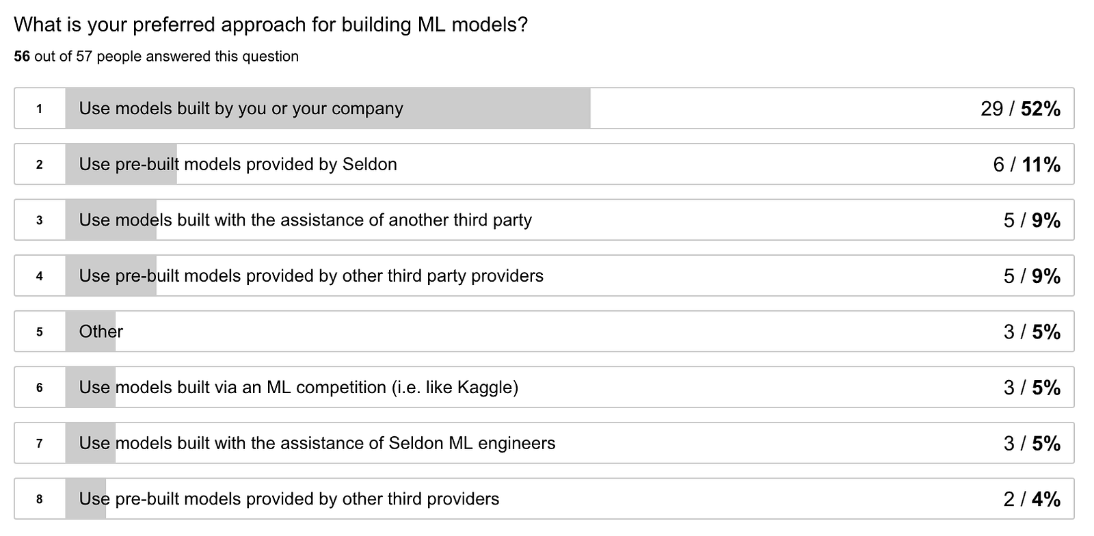Select "assistance of another third party" row label
Viewport: 1094px width, 536px height.
click(x=305, y=220)
